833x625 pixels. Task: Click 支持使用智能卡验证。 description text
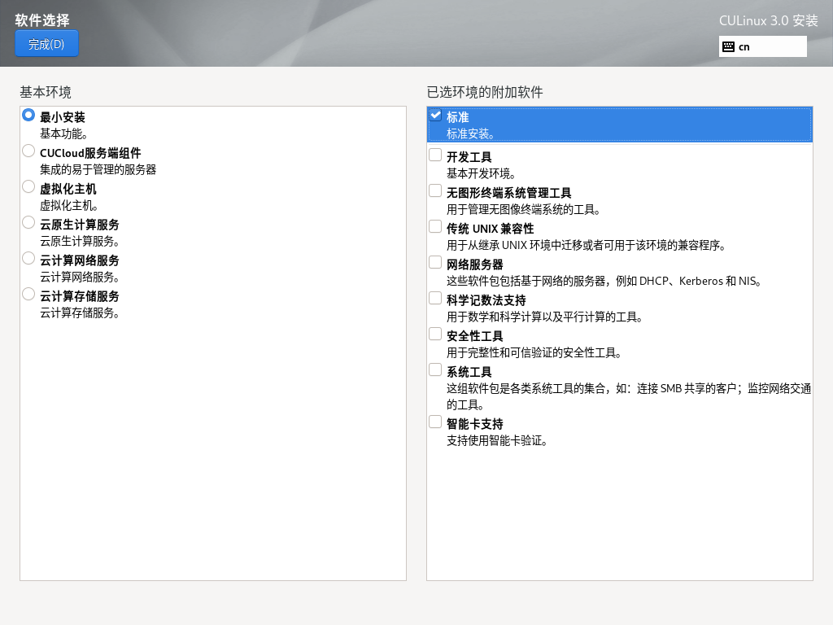pyautogui.click(x=497, y=440)
